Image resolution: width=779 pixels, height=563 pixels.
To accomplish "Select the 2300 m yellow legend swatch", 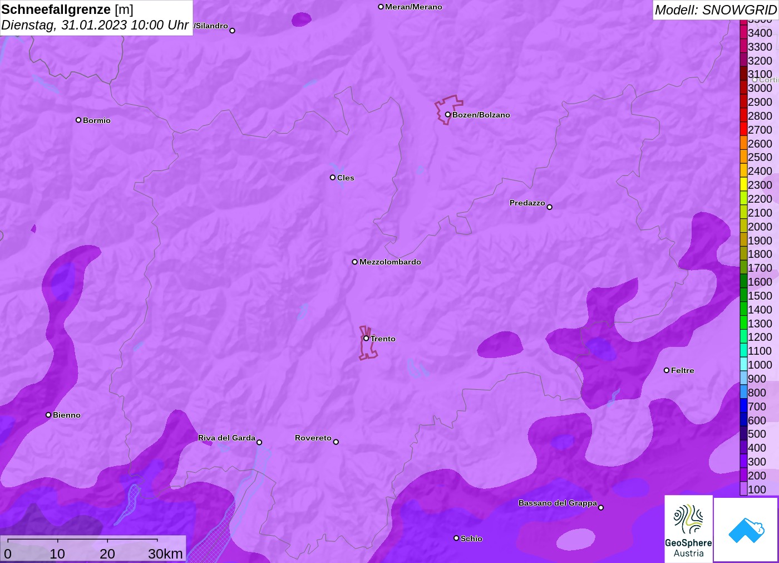I will pos(743,184).
